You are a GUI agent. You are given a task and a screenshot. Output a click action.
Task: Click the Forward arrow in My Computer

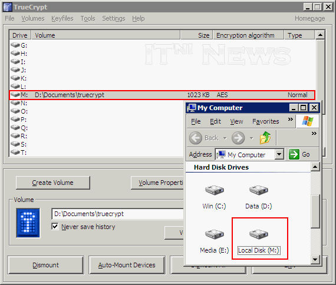coord(238,138)
